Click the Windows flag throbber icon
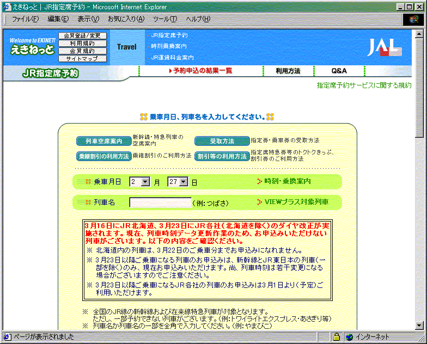 [x=413, y=20]
